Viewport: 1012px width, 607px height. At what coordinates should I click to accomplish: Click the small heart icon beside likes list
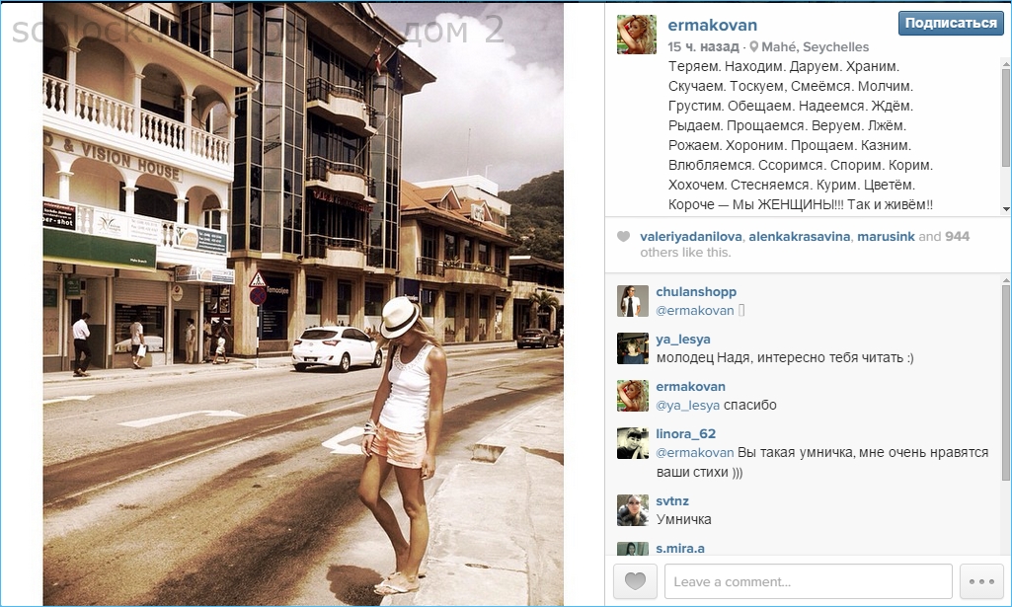click(x=623, y=237)
